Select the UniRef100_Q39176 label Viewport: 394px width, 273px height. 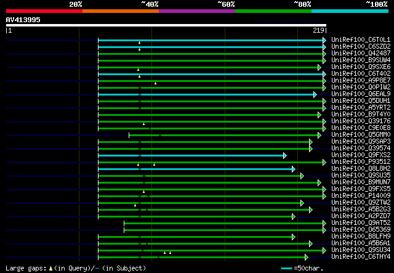[x=361, y=121]
